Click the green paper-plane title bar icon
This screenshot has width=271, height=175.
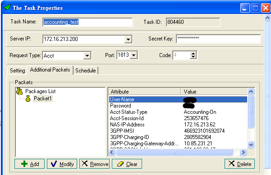pos(7,7)
